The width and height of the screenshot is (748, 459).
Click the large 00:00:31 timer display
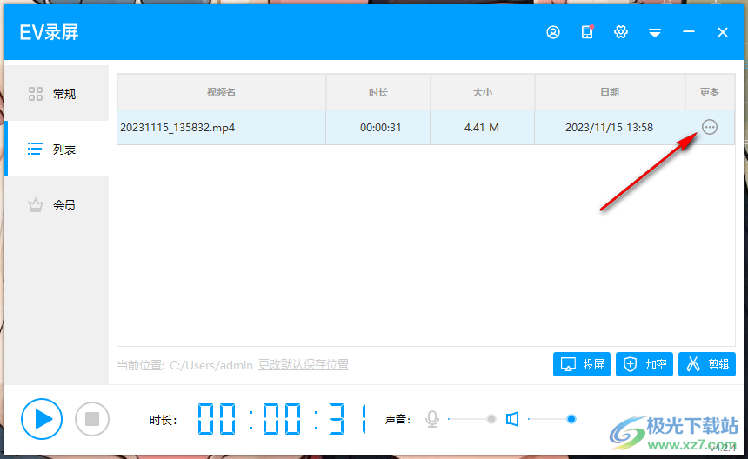(x=282, y=419)
